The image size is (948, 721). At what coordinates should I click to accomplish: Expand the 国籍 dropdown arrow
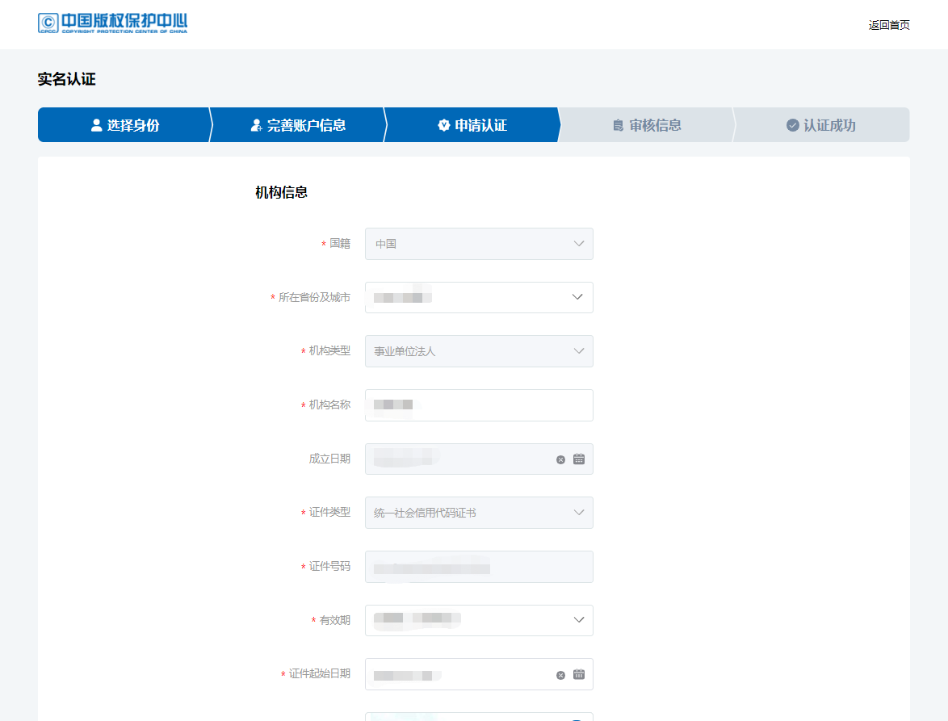pos(579,244)
